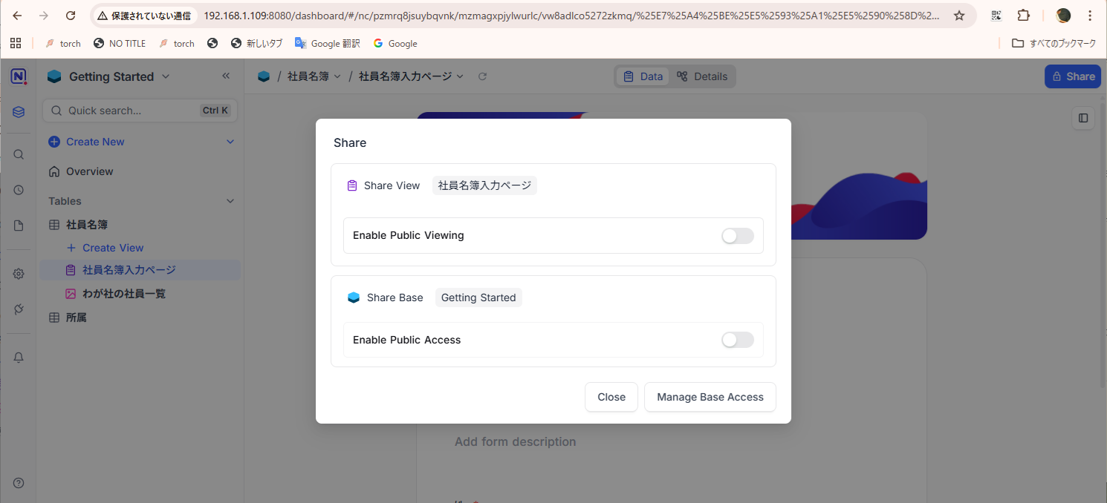Open the recent history clock icon
The height and width of the screenshot is (503, 1107).
coord(19,190)
